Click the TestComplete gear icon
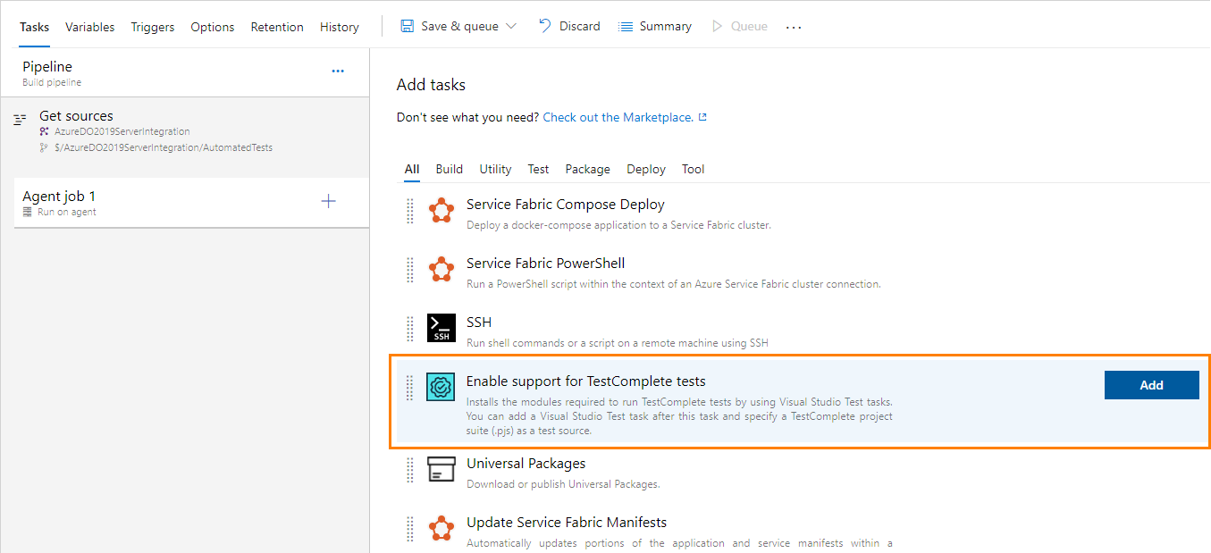 [440, 387]
